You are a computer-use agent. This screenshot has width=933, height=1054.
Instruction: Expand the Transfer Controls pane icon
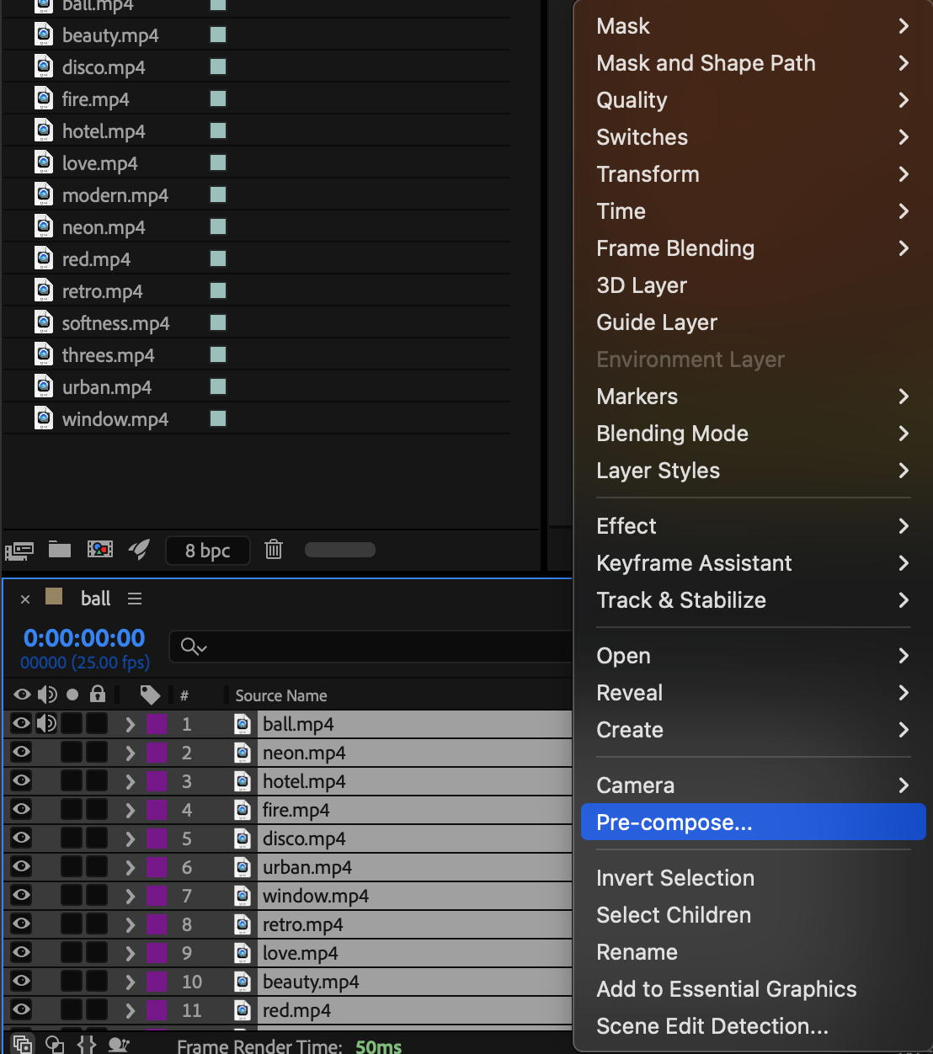(55, 1045)
